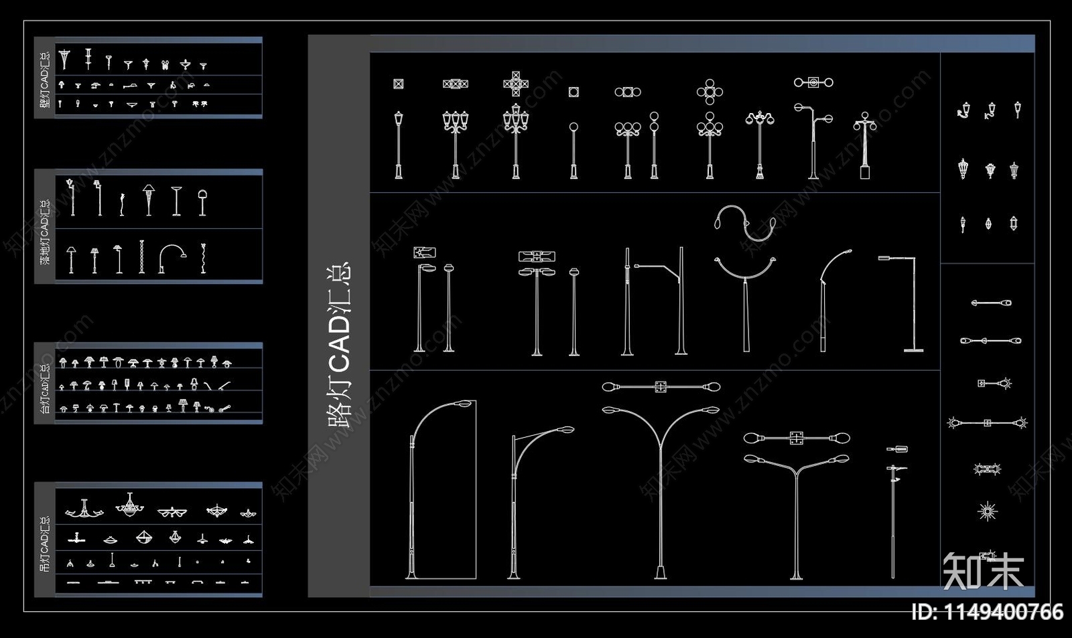Select the first triangular wall lamp in 壁灯 panel
This screenshot has width=1072, height=638.
(x=64, y=59)
